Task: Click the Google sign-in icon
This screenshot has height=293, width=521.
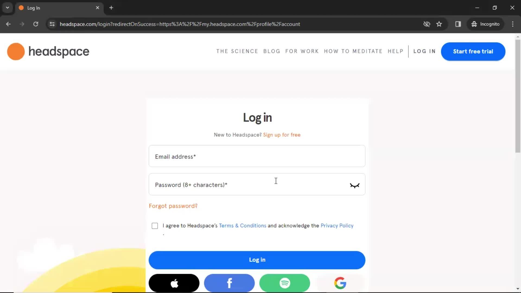Action: click(x=340, y=283)
